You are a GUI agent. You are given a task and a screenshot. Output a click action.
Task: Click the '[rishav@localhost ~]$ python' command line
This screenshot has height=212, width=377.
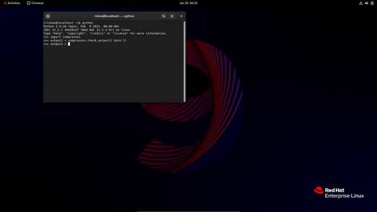pyautogui.click(x=68, y=23)
